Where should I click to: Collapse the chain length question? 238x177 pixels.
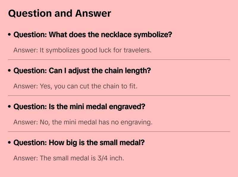pyautogui.click(x=82, y=71)
